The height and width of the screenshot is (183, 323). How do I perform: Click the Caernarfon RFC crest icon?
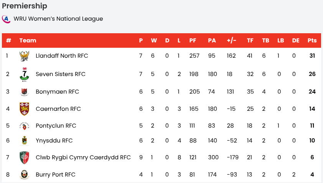pos(24,109)
